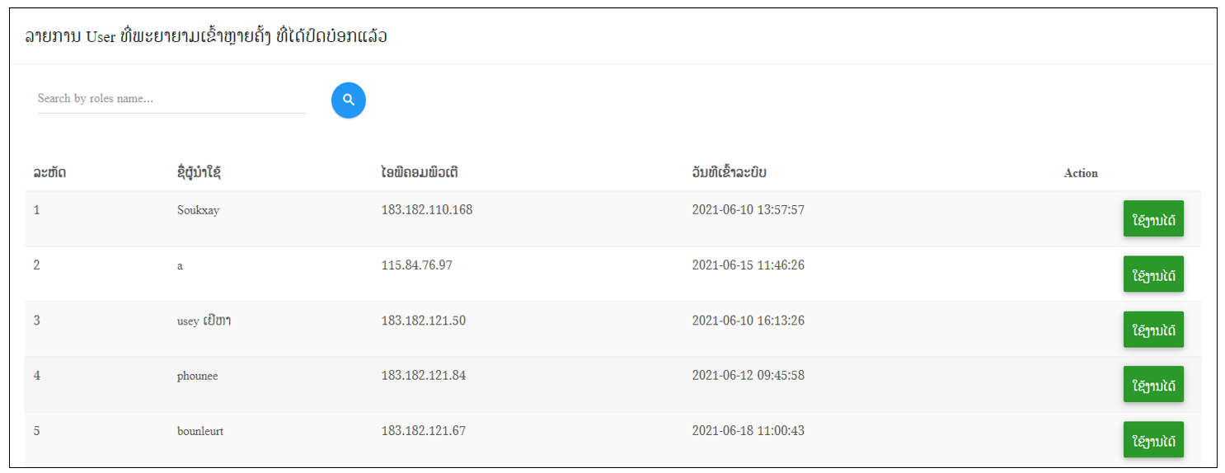Screen dimensions: 1225x473
Task: Focus the 'Search by roles name' field
Action: tap(171, 98)
